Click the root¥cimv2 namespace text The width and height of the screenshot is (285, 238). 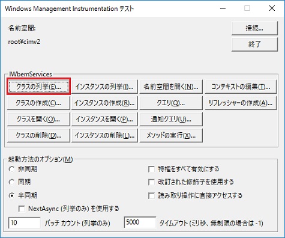(x=24, y=41)
